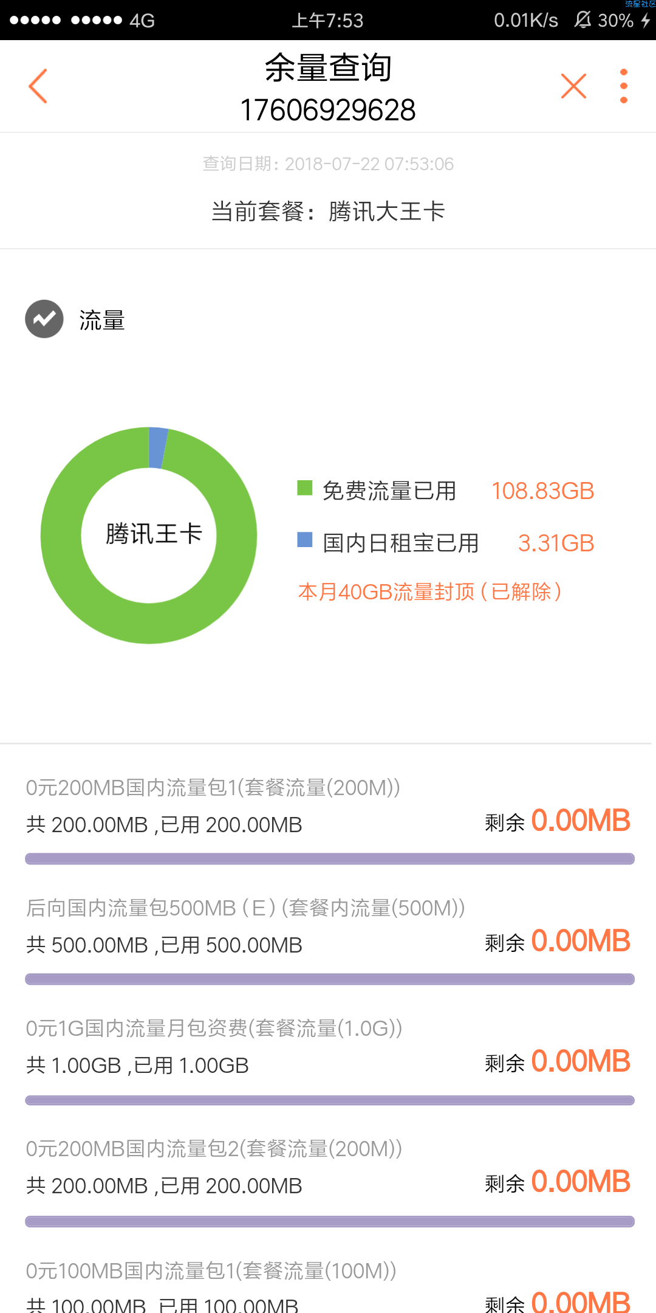Viewport: 656px width, 1313px height.
Task: Tap the 当前套餐：腾讯大王卡 plan label
Action: point(328,212)
